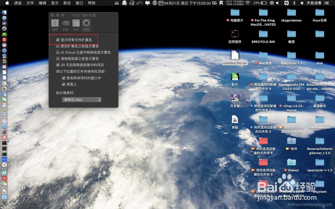The width and height of the screenshot is (335, 209).
Task: Select the v2ray-v3.22-macos folder
Action: coord(291,98)
